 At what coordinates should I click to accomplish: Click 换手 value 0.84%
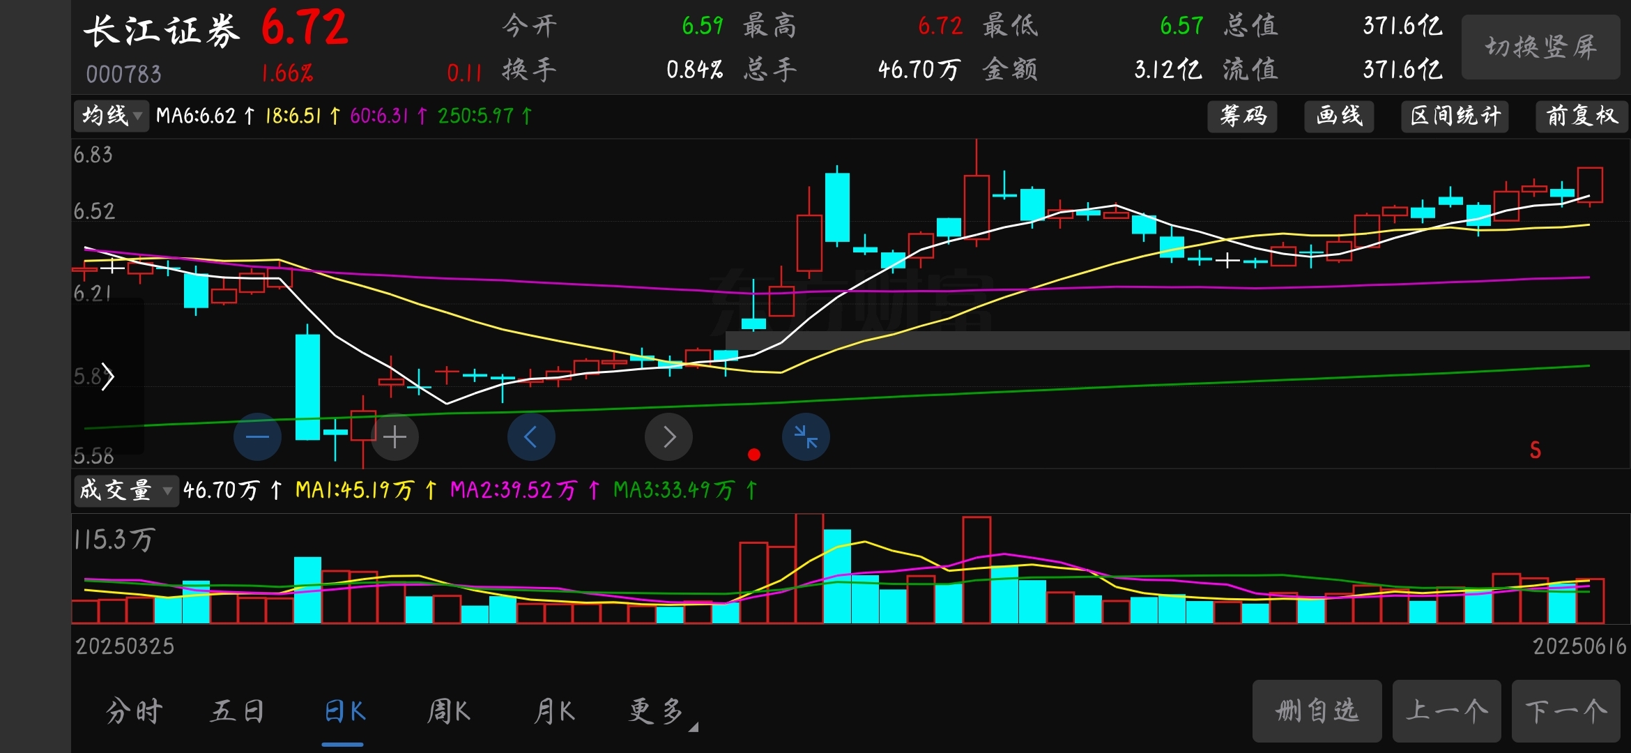tap(694, 70)
